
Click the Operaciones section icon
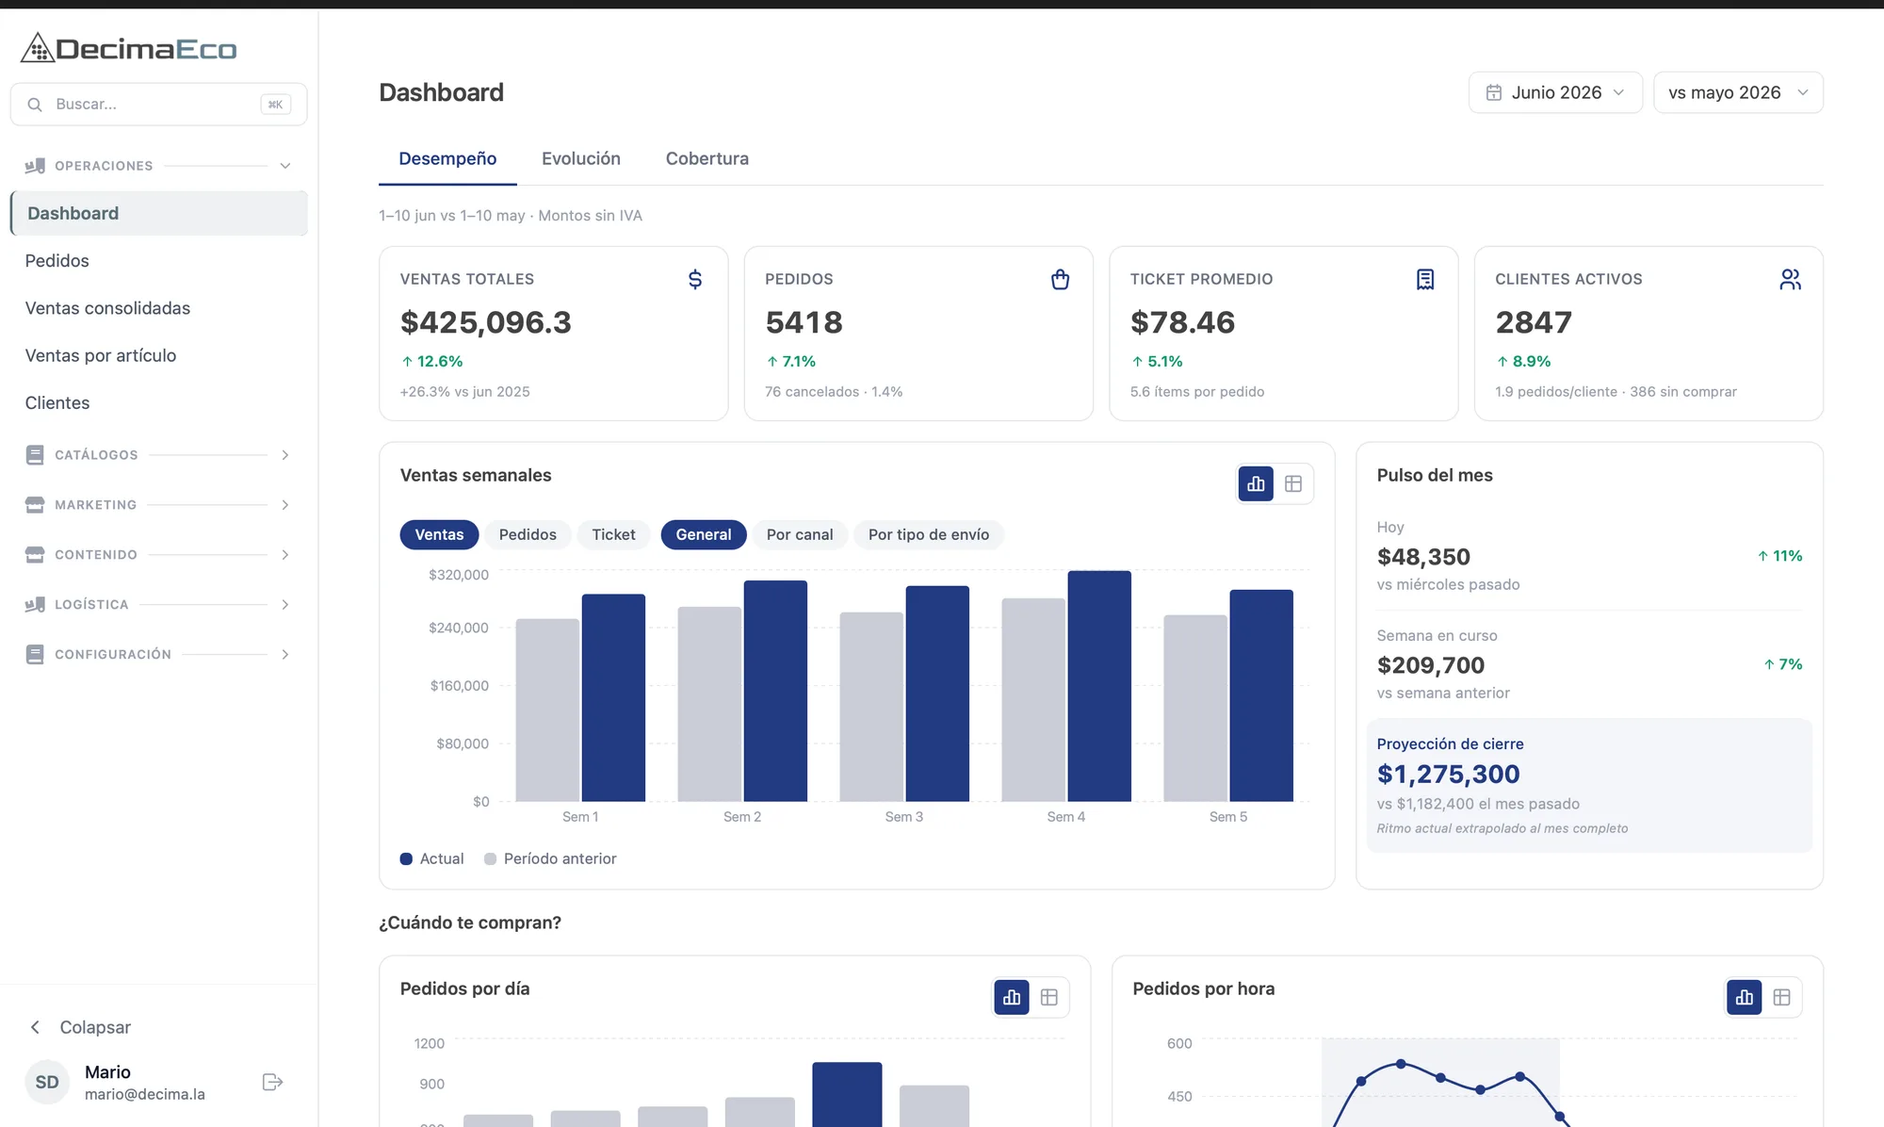coord(35,166)
